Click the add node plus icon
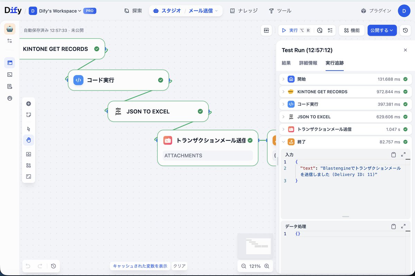415x276 pixels. point(29,103)
